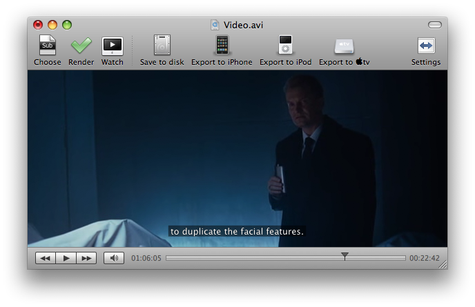475x307 pixels.
Task: Click the remaining time display 00:22:42
Action: click(424, 258)
